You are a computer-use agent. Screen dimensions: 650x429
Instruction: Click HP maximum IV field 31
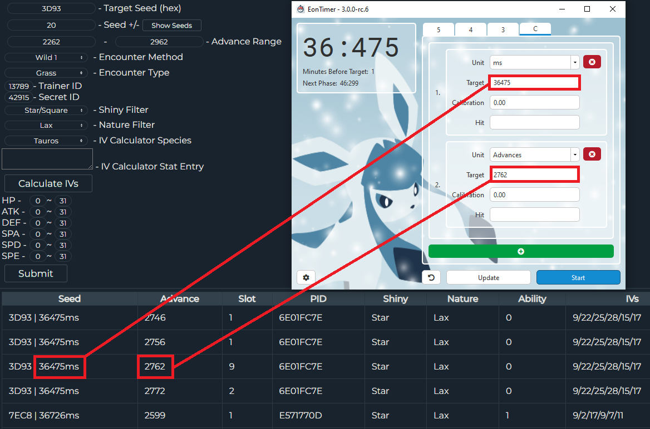click(63, 201)
